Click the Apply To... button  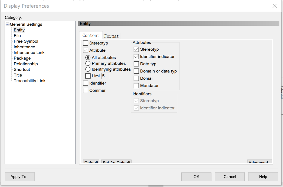click(20, 177)
